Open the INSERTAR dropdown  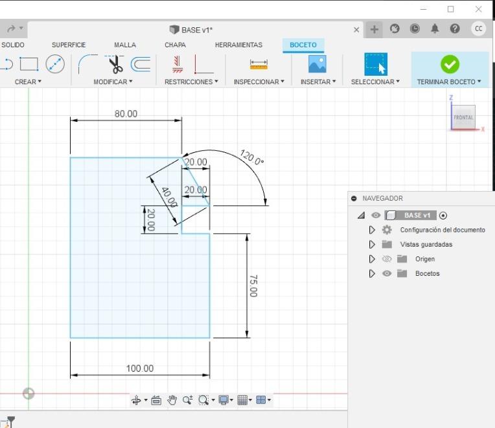coord(318,82)
